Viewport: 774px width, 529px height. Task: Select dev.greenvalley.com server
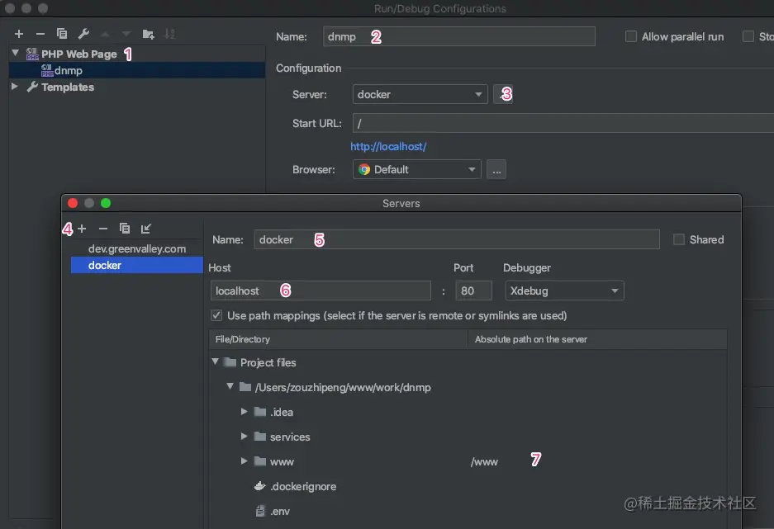[137, 249]
